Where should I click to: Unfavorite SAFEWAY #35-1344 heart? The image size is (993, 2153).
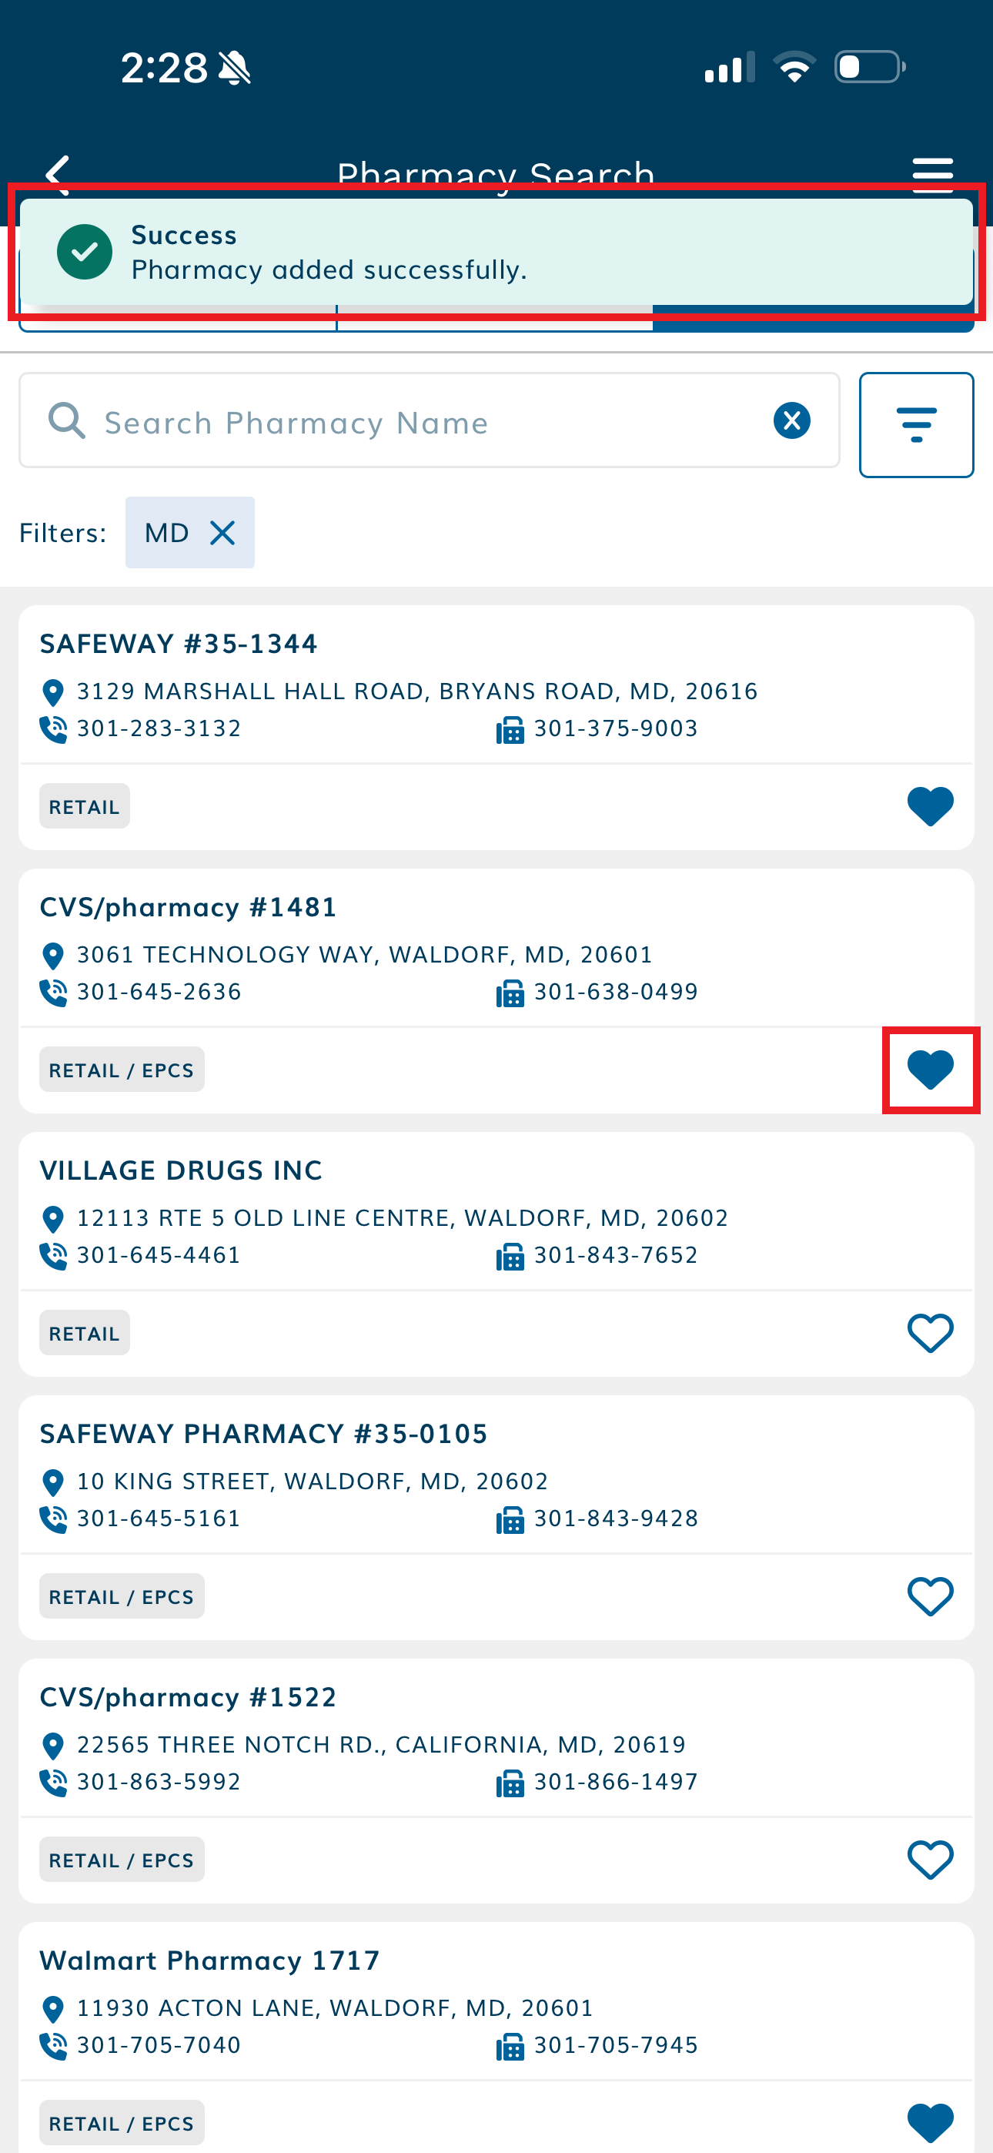[x=929, y=806]
